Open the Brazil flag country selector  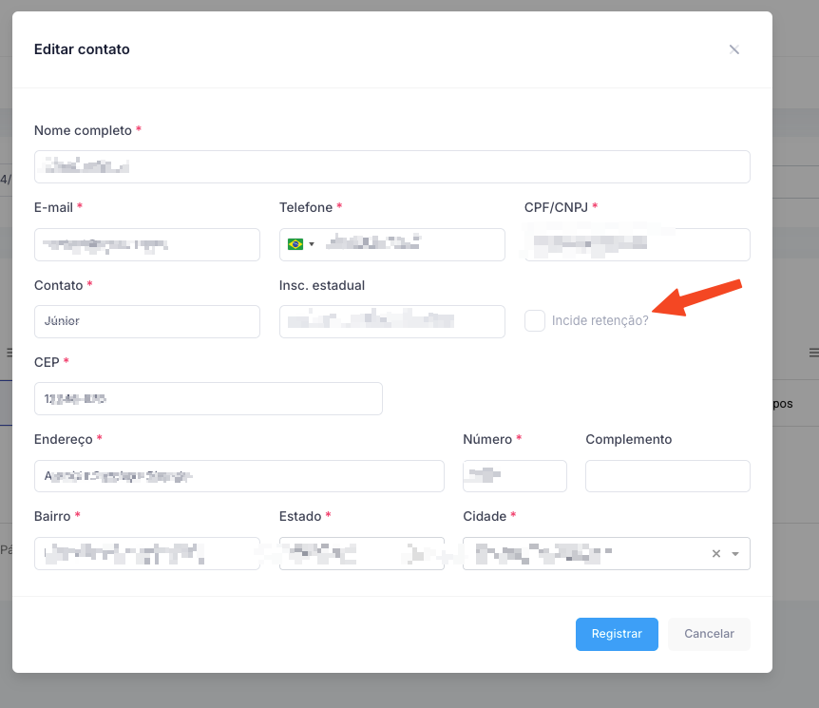coord(301,244)
